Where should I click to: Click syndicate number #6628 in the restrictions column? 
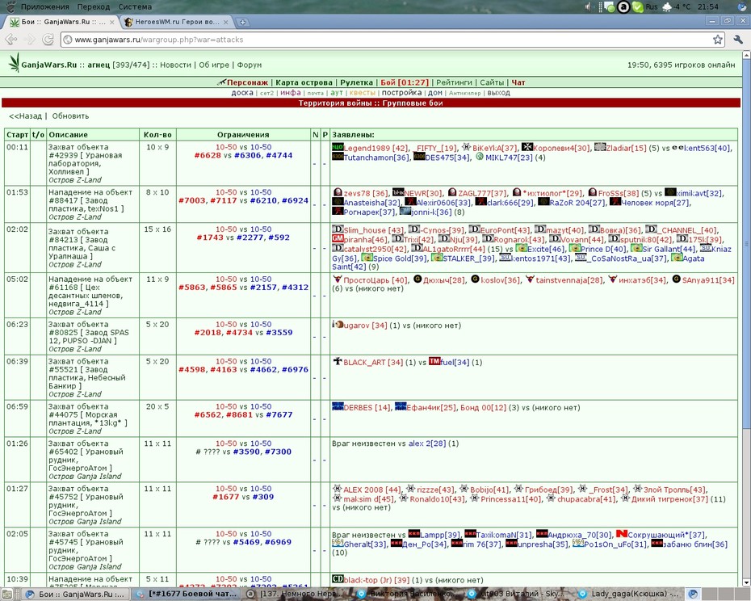tap(208, 155)
